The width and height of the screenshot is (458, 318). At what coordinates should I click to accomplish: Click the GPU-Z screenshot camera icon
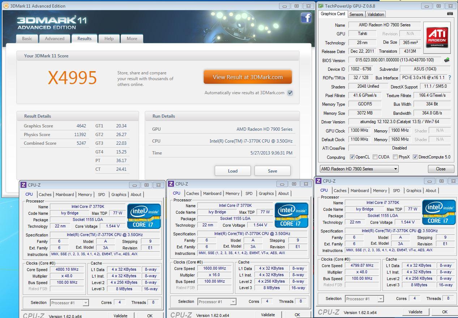pos(450,14)
